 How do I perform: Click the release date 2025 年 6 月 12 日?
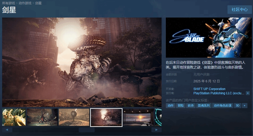coord(206,81)
